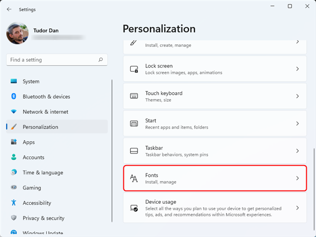
Task: Expand the Start chevron
Action: pyautogui.click(x=297, y=123)
